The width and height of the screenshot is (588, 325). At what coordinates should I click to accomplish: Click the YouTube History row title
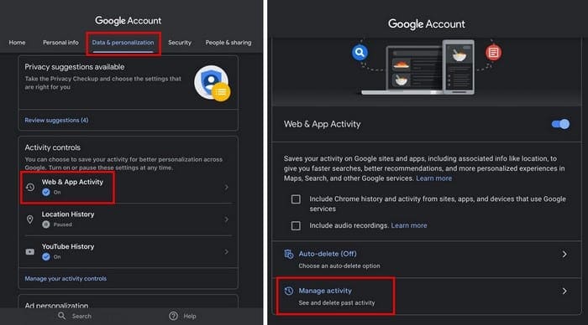(x=68, y=247)
